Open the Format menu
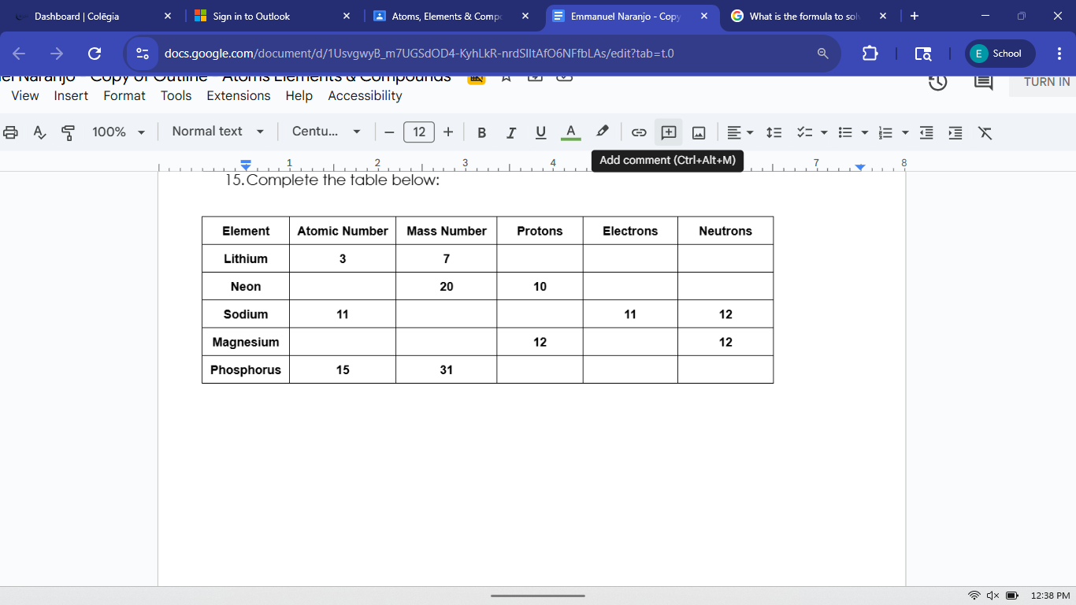This screenshot has height=605, width=1076. (124, 95)
